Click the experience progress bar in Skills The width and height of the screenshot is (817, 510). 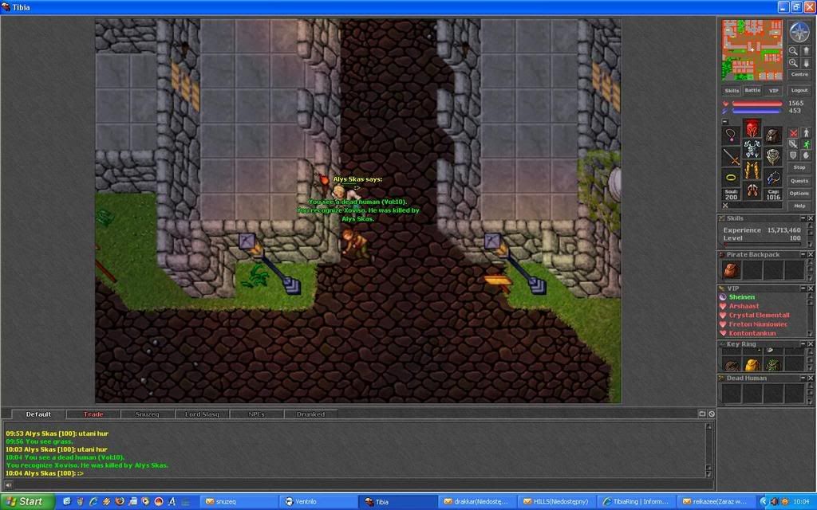coord(762,244)
